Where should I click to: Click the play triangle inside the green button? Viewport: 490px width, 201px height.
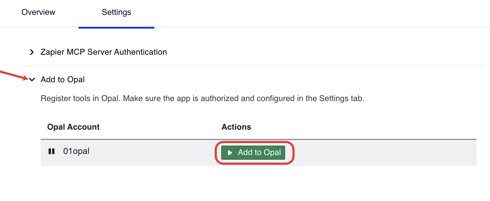coord(230,153)
